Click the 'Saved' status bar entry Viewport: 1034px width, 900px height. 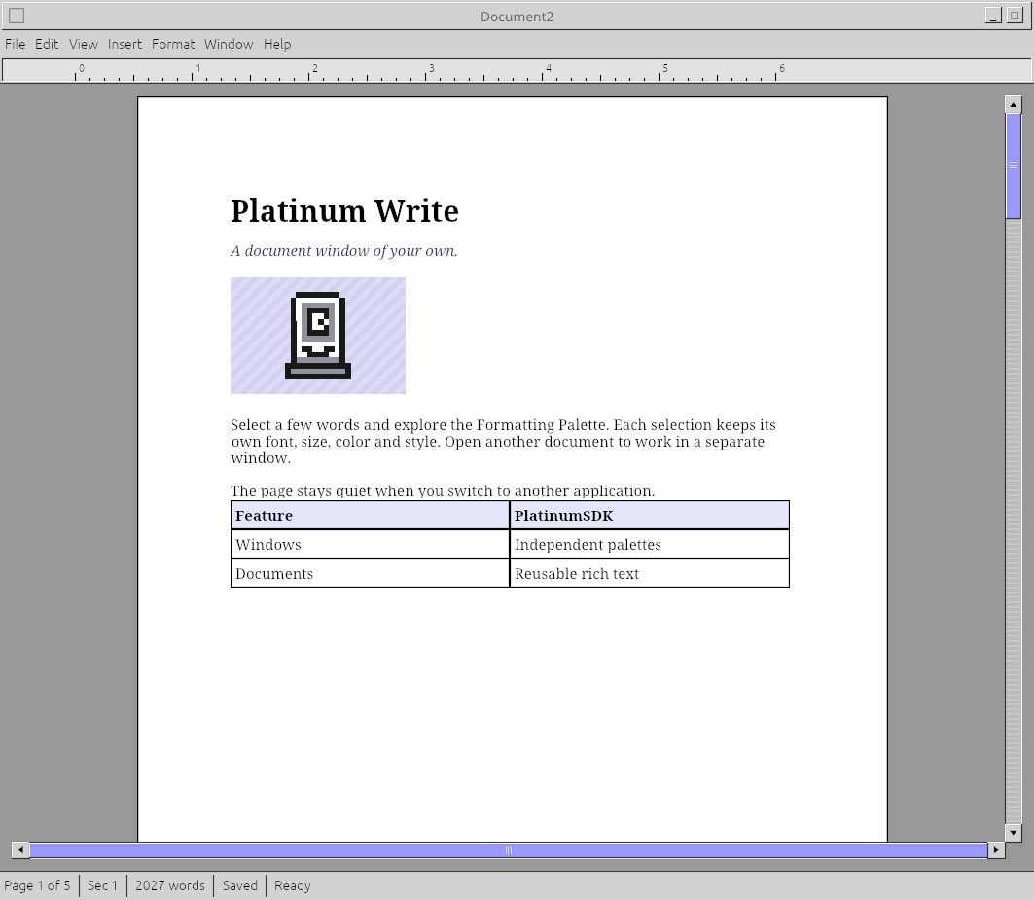coord(240,885)
